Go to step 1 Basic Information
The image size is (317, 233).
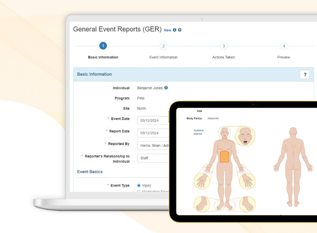point(103,46)
